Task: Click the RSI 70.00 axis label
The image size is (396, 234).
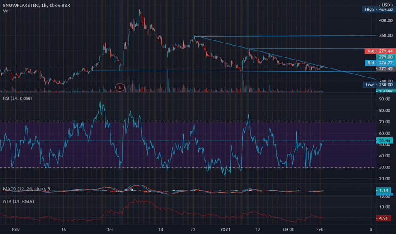Action: click(x=385, y=122)
